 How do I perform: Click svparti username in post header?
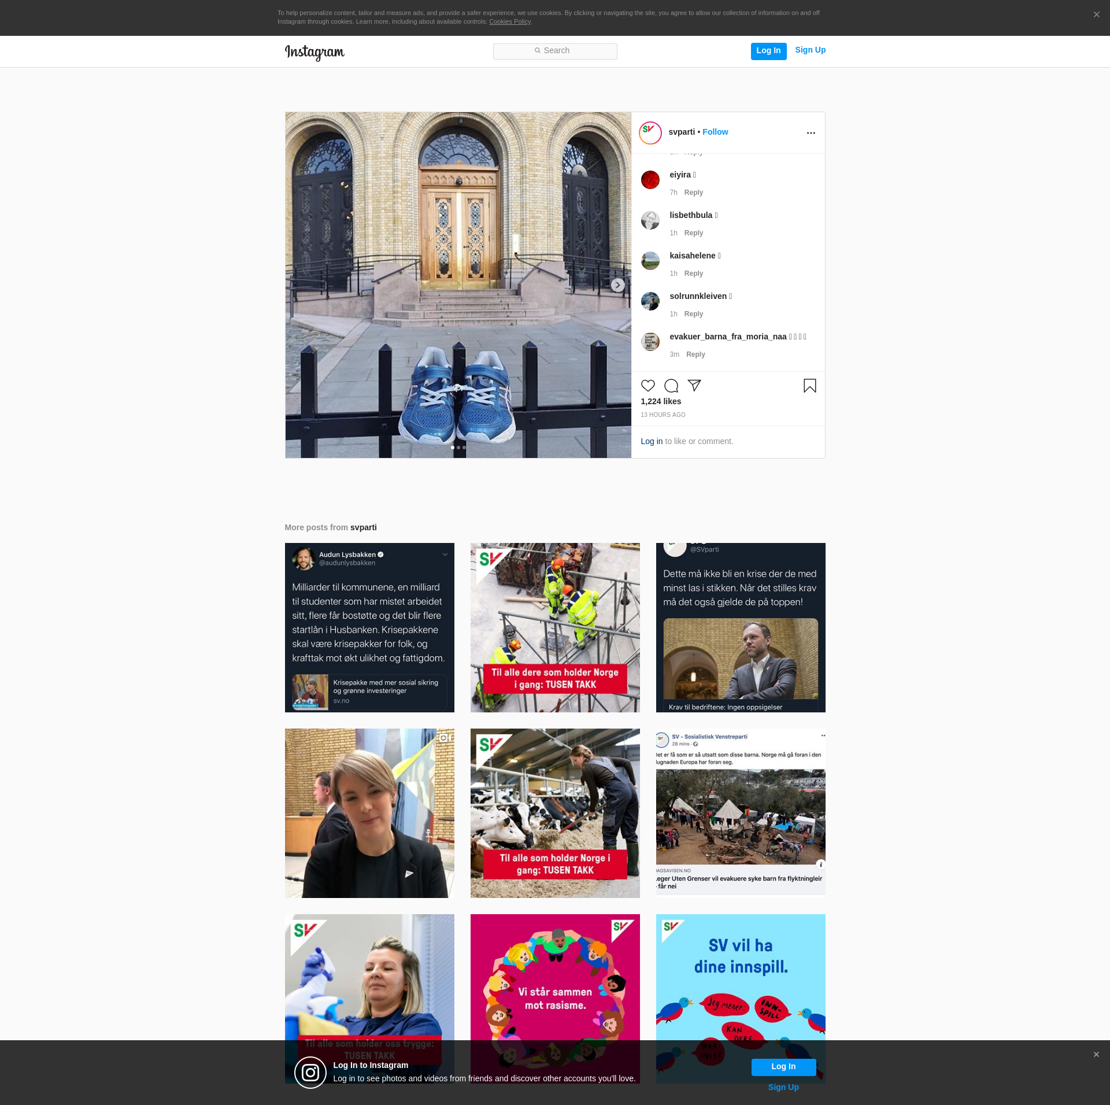(682, 132)
